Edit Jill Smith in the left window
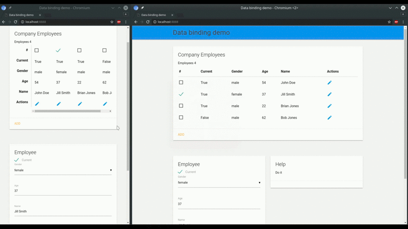The width and height of the screenshot is (408, 229). click(x=59, y=104)
